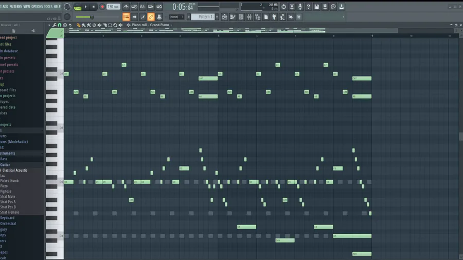Toggle loop recording

159,7
